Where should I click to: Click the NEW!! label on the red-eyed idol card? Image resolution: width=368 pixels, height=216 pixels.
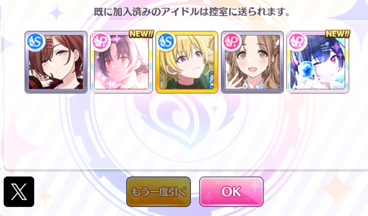(141, 34)
